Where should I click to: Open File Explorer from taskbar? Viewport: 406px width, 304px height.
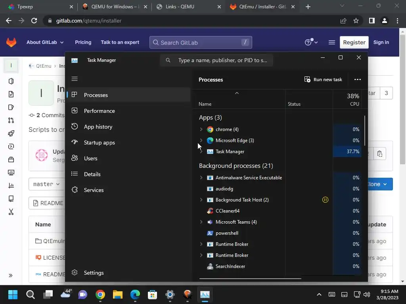117,294
